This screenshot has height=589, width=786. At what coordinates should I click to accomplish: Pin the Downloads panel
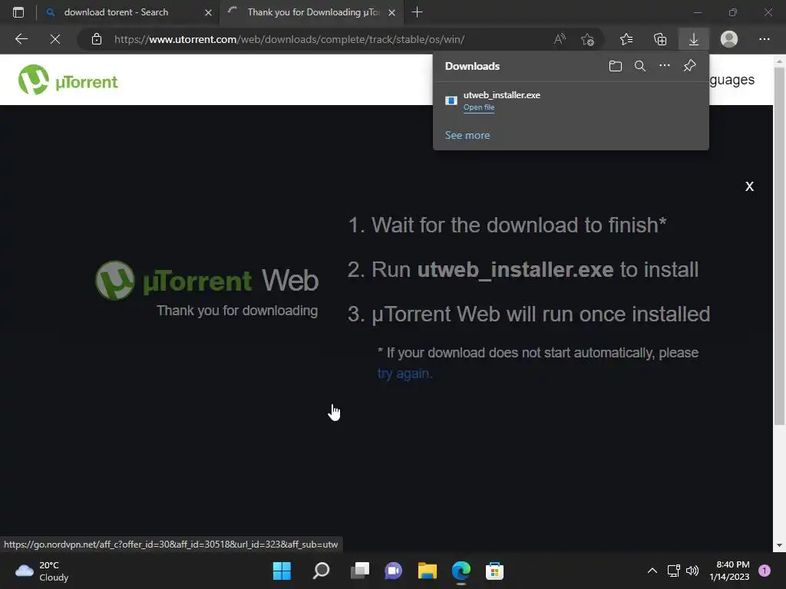tap(690, 66)
